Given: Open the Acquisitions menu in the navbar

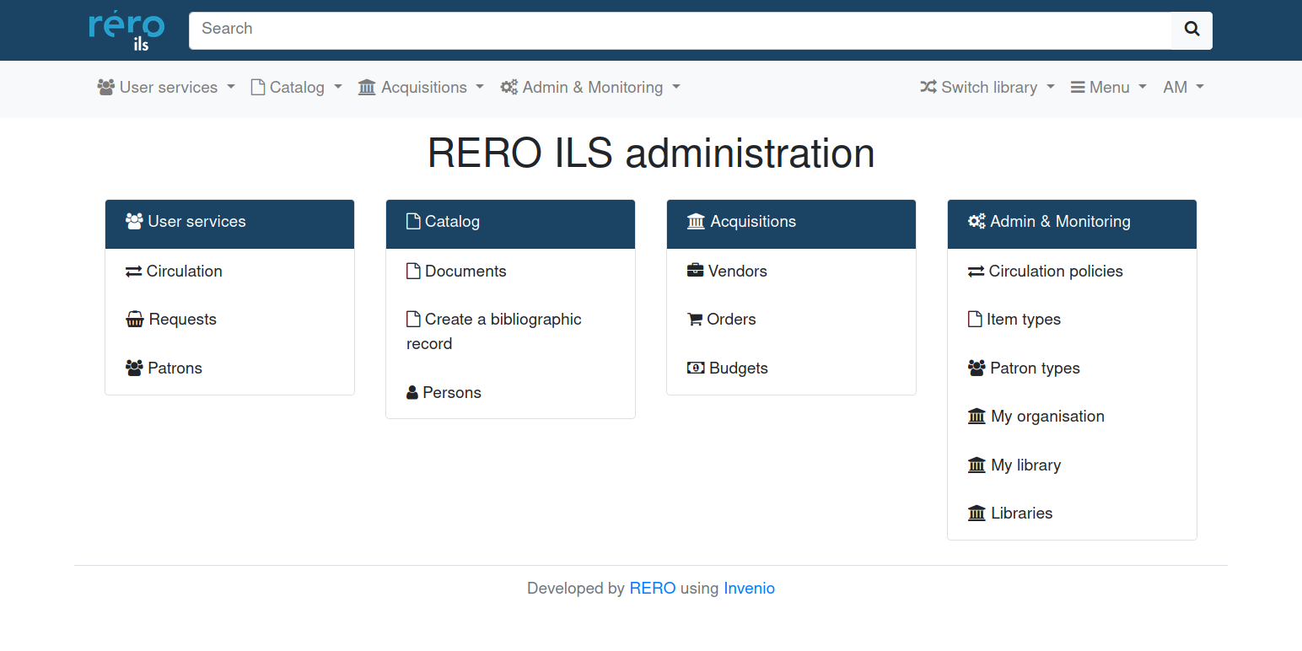Looking at the screenshot, I should (420, 87).
